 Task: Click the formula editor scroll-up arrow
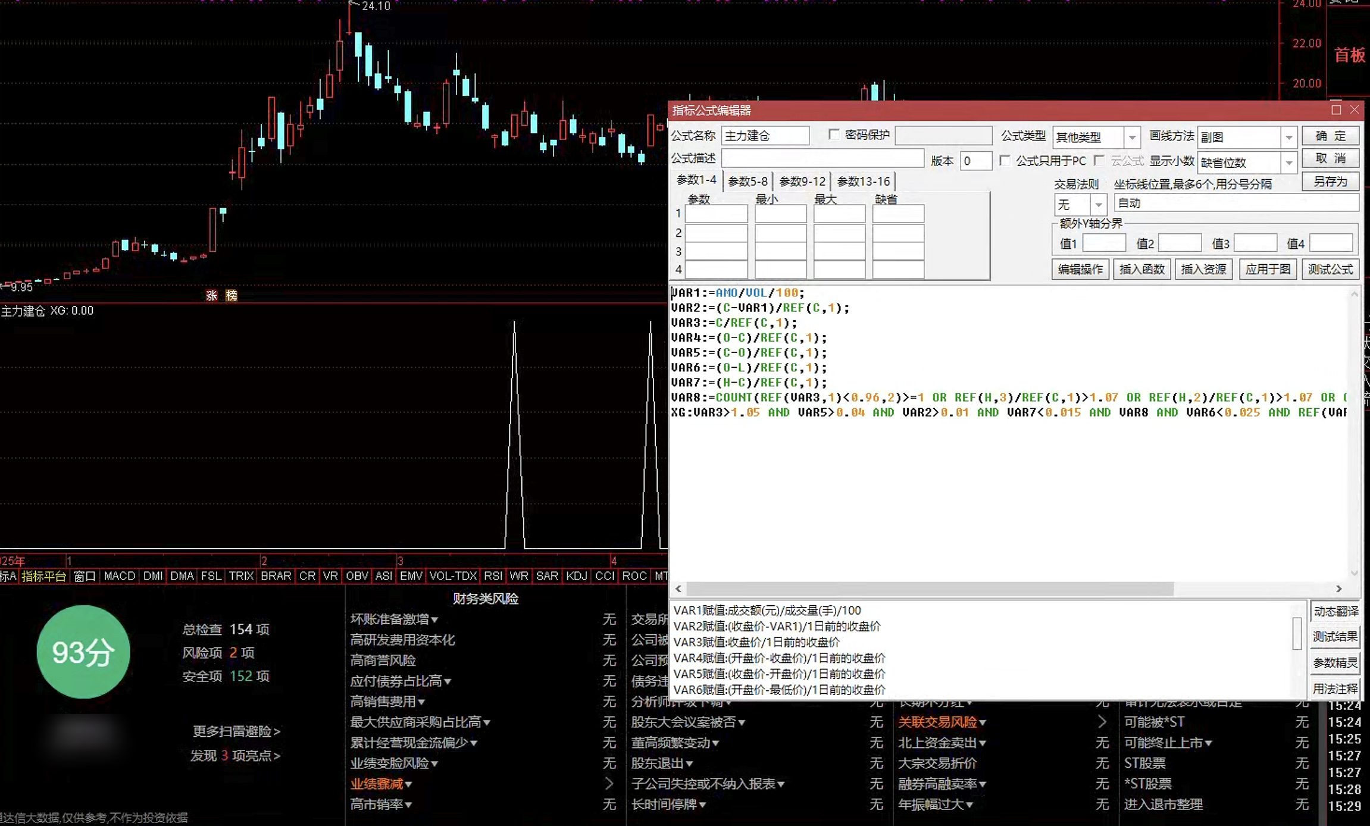(x=1355, y=294)
